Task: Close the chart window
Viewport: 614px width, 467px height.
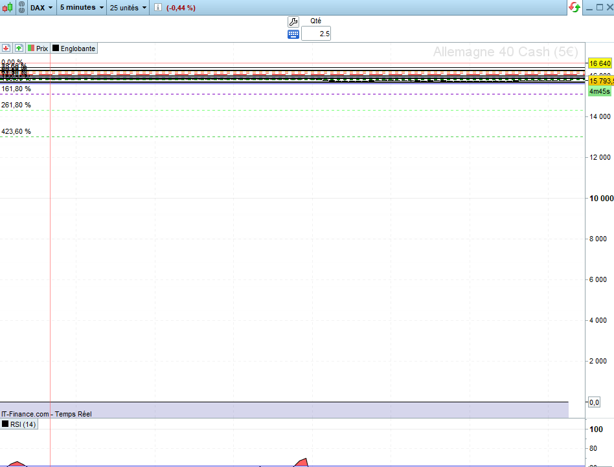Action: (x=609, y=7)
